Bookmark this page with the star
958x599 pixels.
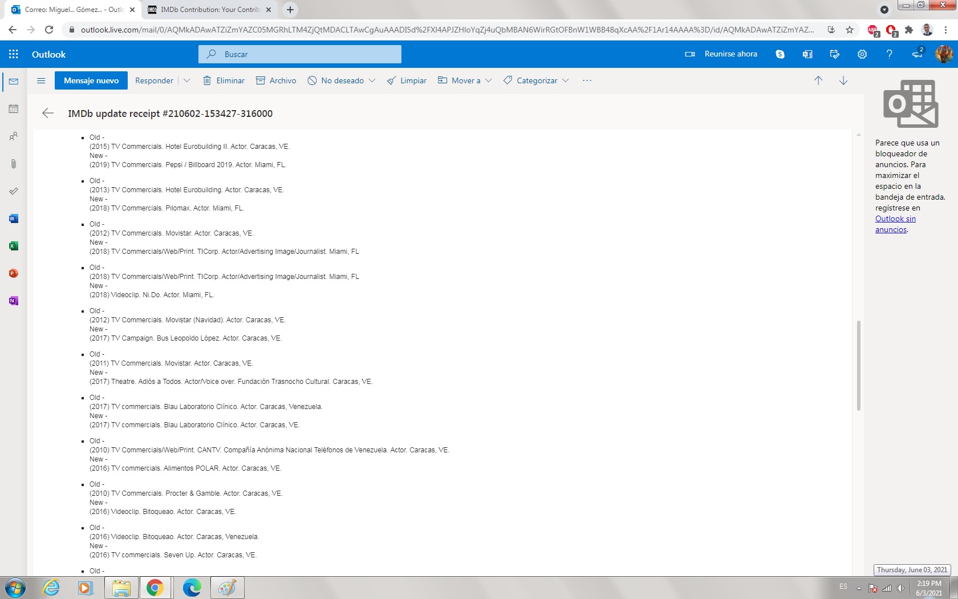pyautogui.click(x=850, y=30)
